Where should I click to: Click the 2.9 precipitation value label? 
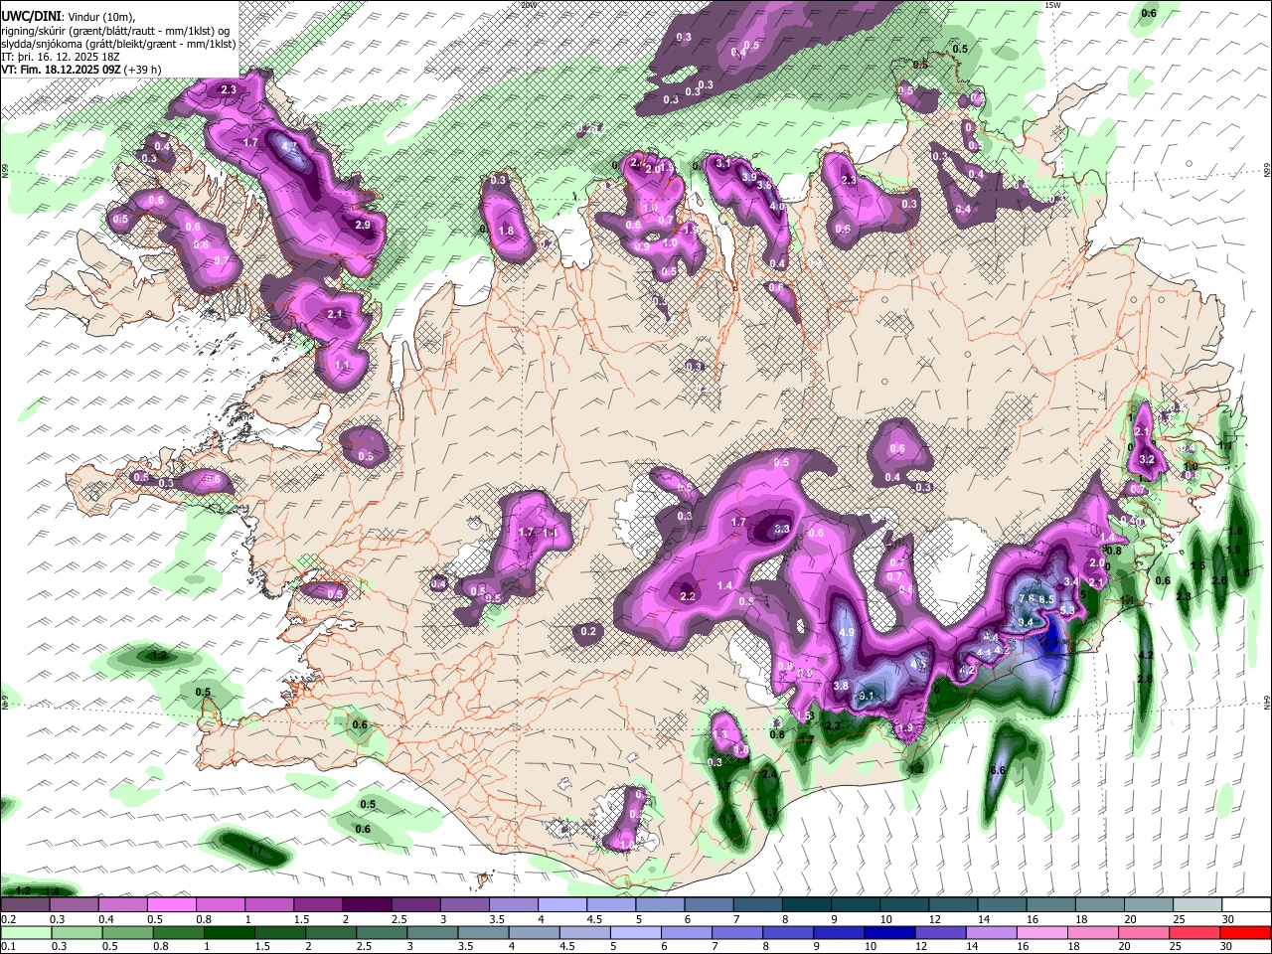pos(363,226)
